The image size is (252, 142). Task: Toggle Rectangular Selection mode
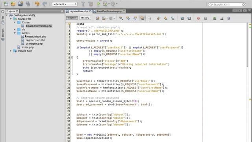149,18
